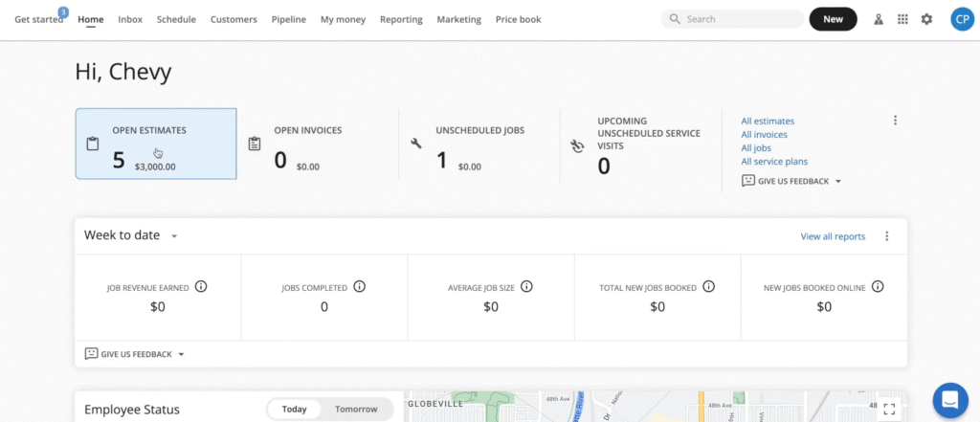Show info for New Jobs Booked Online

[x=878, y=286]
